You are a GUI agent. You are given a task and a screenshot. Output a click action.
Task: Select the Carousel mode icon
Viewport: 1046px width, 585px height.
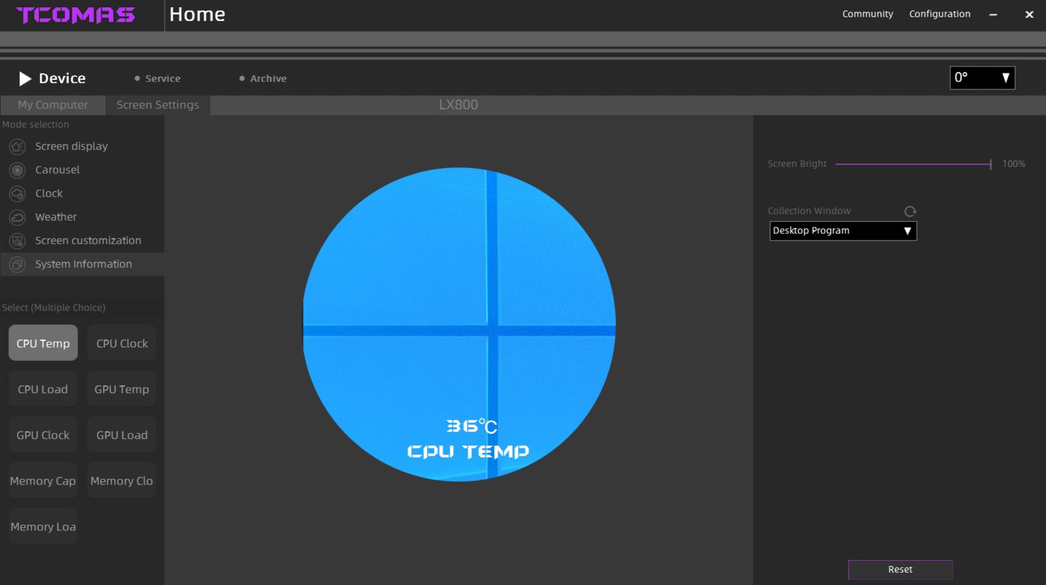[x=18, y=170]
